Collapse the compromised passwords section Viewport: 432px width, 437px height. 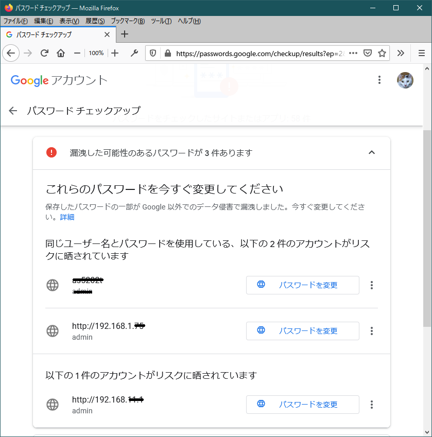pos(372,152)
